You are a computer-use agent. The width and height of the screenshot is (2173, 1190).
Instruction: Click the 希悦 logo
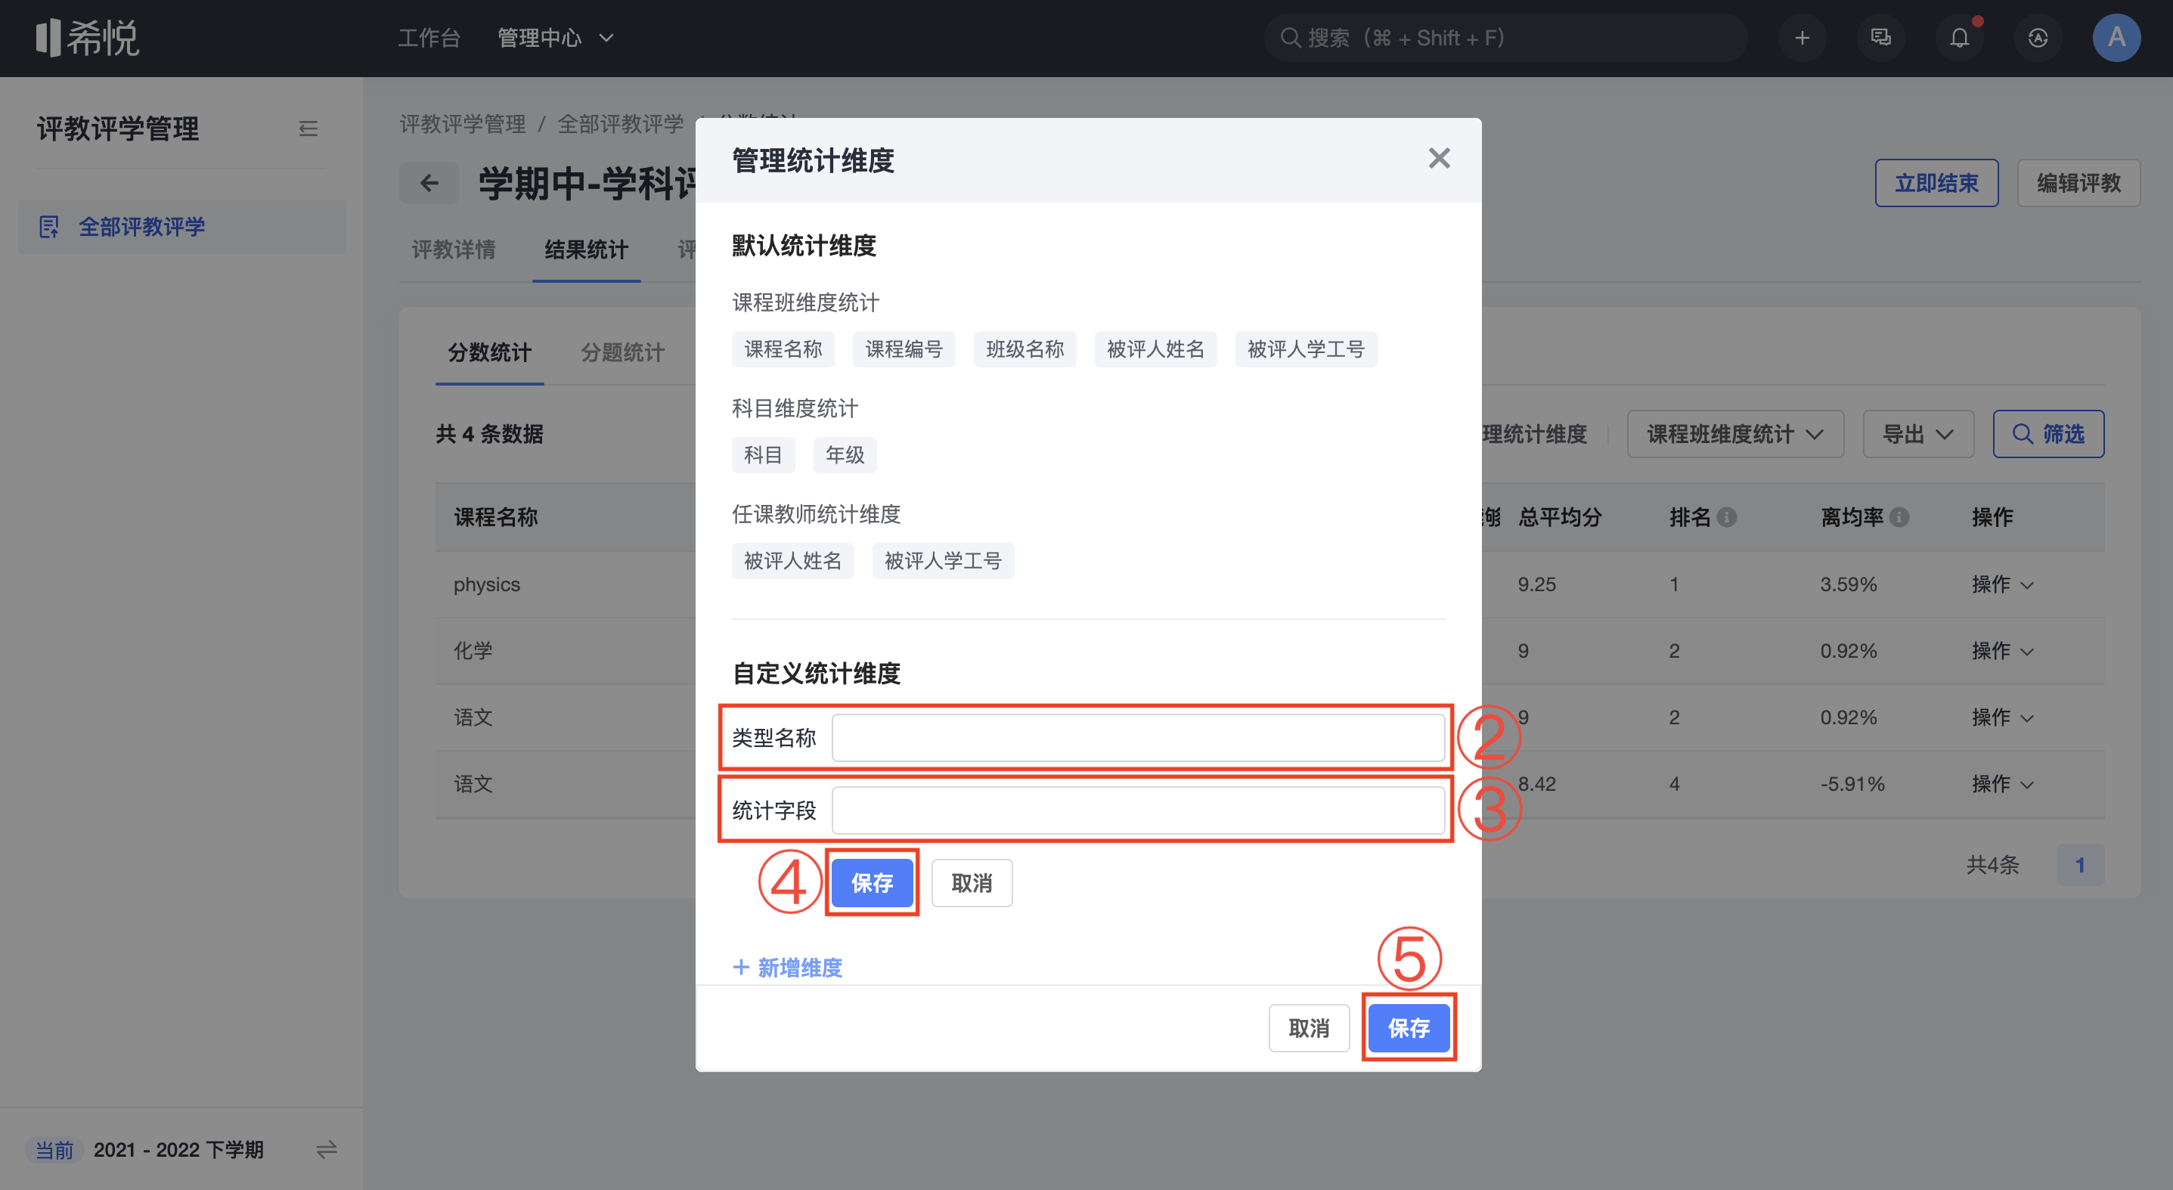pyautogui.click(x=88, y=38)
